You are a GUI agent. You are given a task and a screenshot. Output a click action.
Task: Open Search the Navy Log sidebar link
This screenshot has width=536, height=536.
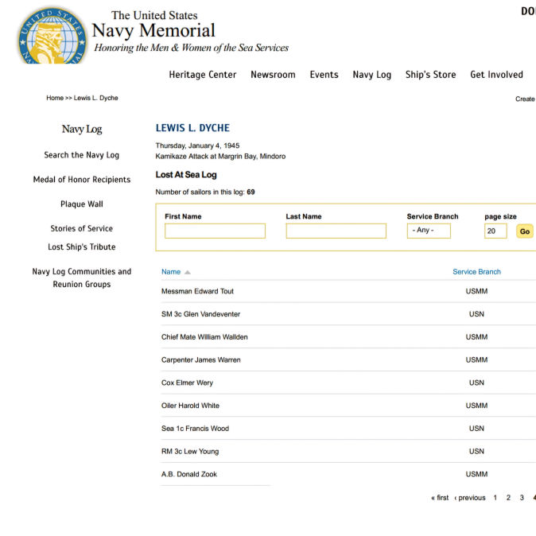click(81, 155)
